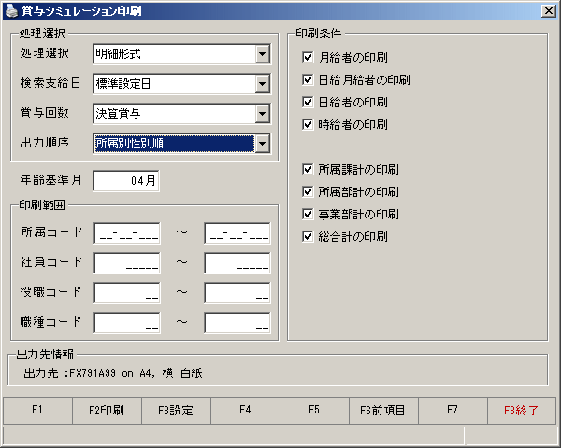Select the 明細形式 combo box field
Image resolution: width=561 pixels, height=448 pixels.
click(181, 54)
